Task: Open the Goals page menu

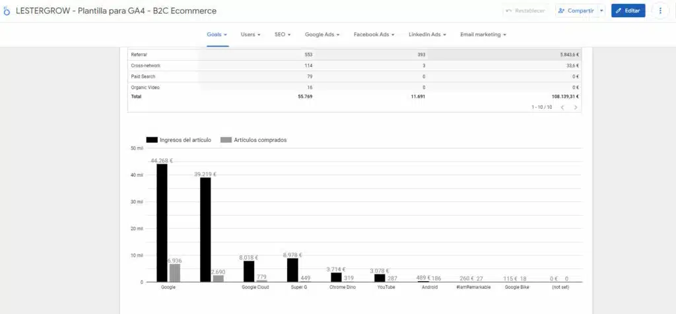Action: tap(217, 34)
